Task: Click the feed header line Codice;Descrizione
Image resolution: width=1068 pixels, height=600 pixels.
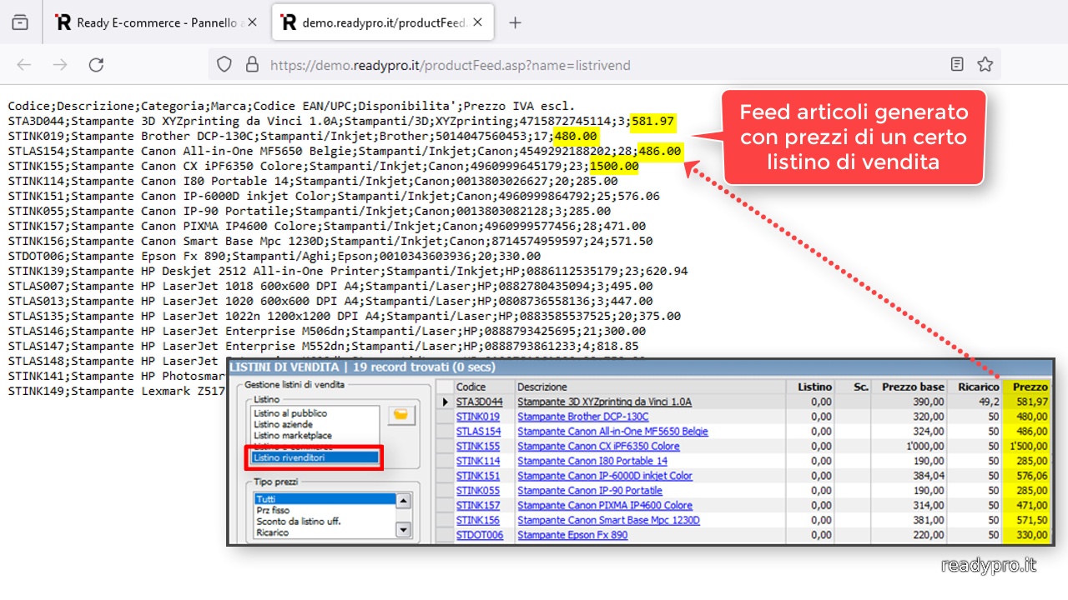Action: click(x=291, y=106)
